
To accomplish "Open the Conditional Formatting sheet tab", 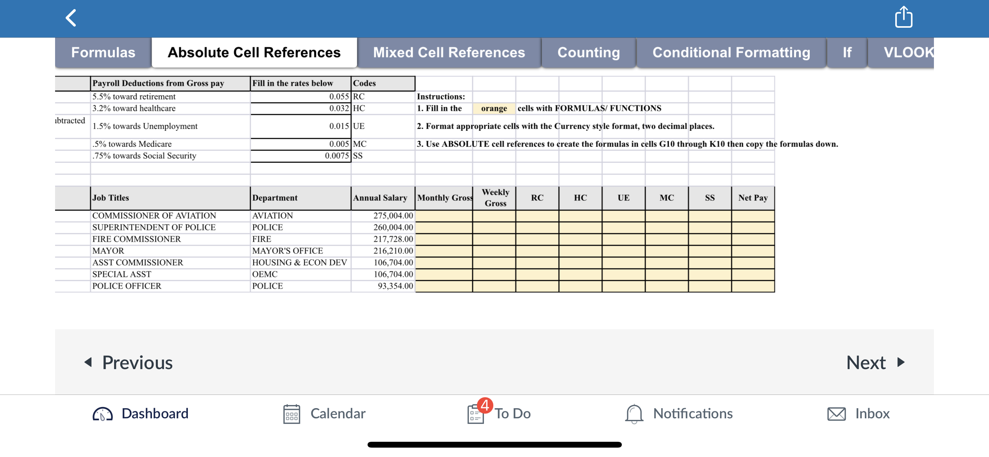I will point(731,52).
